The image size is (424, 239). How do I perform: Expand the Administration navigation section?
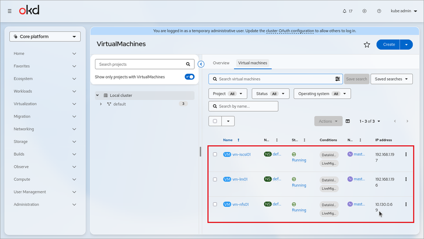click(x=45, y=205)
